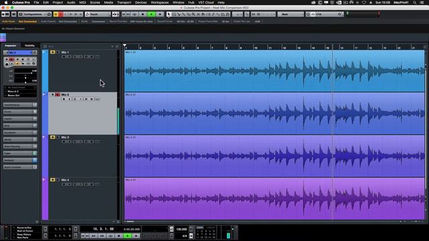Image resolution: width=429 pixels, height=241 pixels.
Task: Open the Fader inspector section
Action: click(x=20, y=153)
